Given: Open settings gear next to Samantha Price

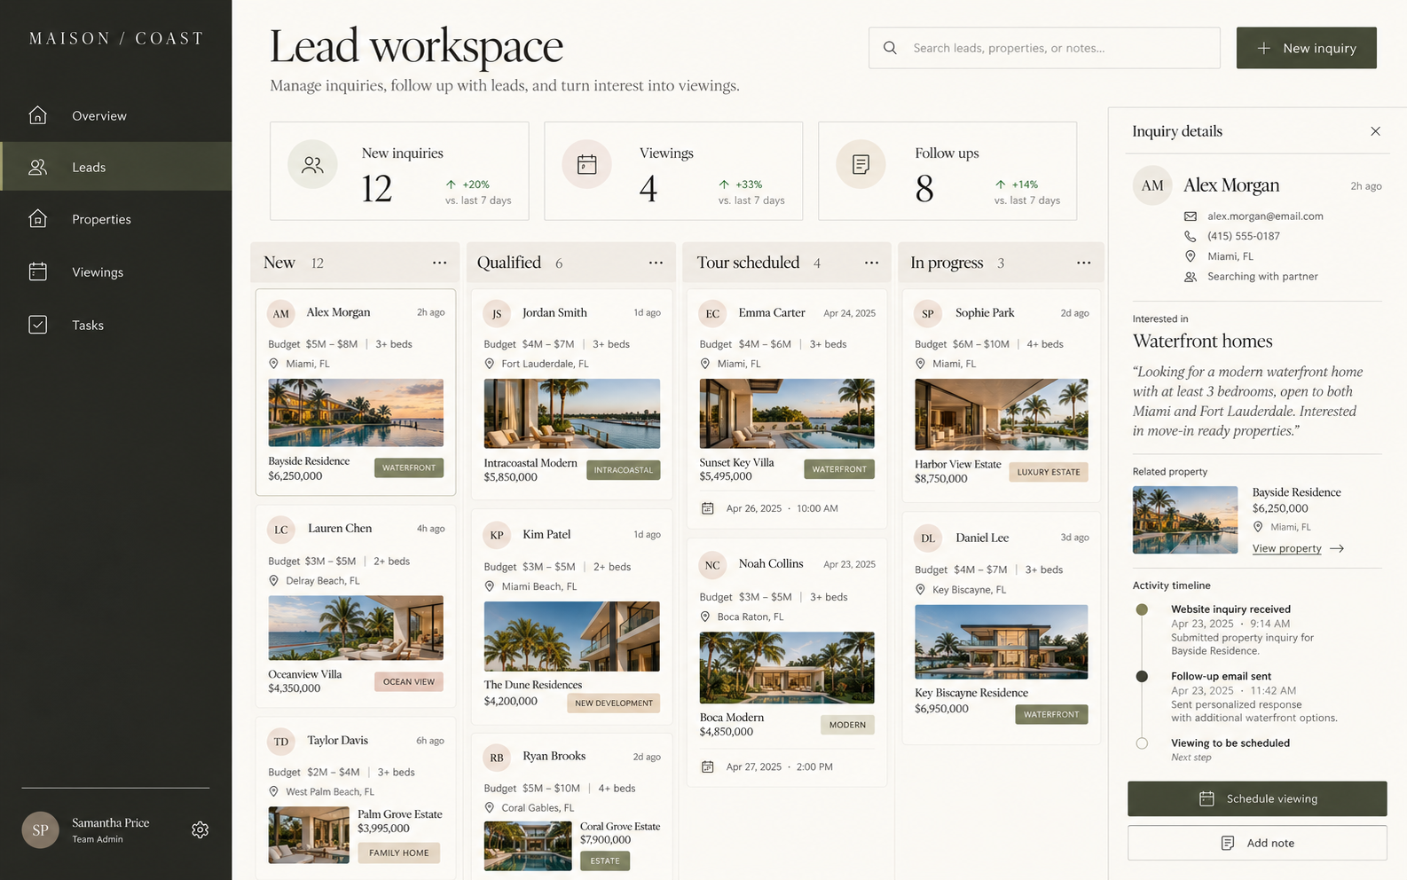Looking at the screenshot, I should (200, 829).
